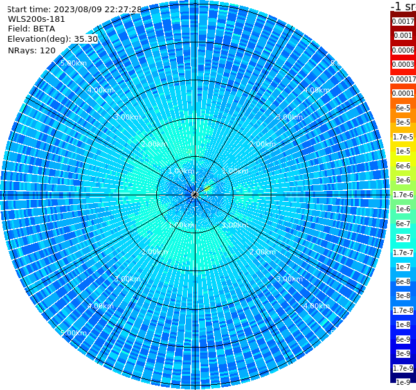Screen dimensions: 416x390
Task: Pick the yellow 1e-5 colorbar segment
Action: point(402,152)
